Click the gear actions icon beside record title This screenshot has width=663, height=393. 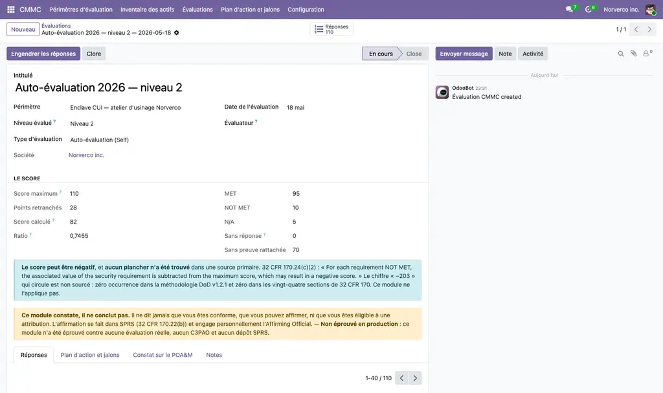click(x=177, y=32)
